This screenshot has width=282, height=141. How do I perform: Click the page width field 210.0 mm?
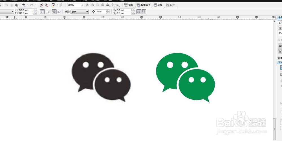(x=26, y=10)
